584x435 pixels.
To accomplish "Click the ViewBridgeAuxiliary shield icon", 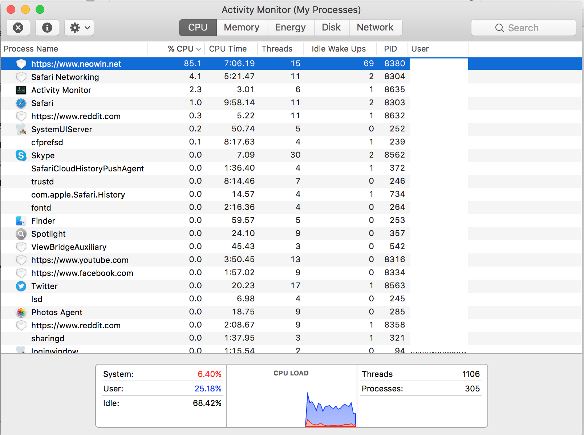I will pyautogui.click(x=21, y=247).
